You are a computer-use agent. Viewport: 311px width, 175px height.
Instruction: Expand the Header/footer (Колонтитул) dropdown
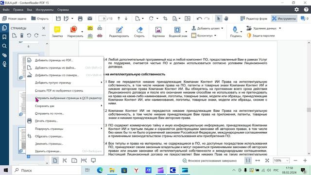coord(215,35)
